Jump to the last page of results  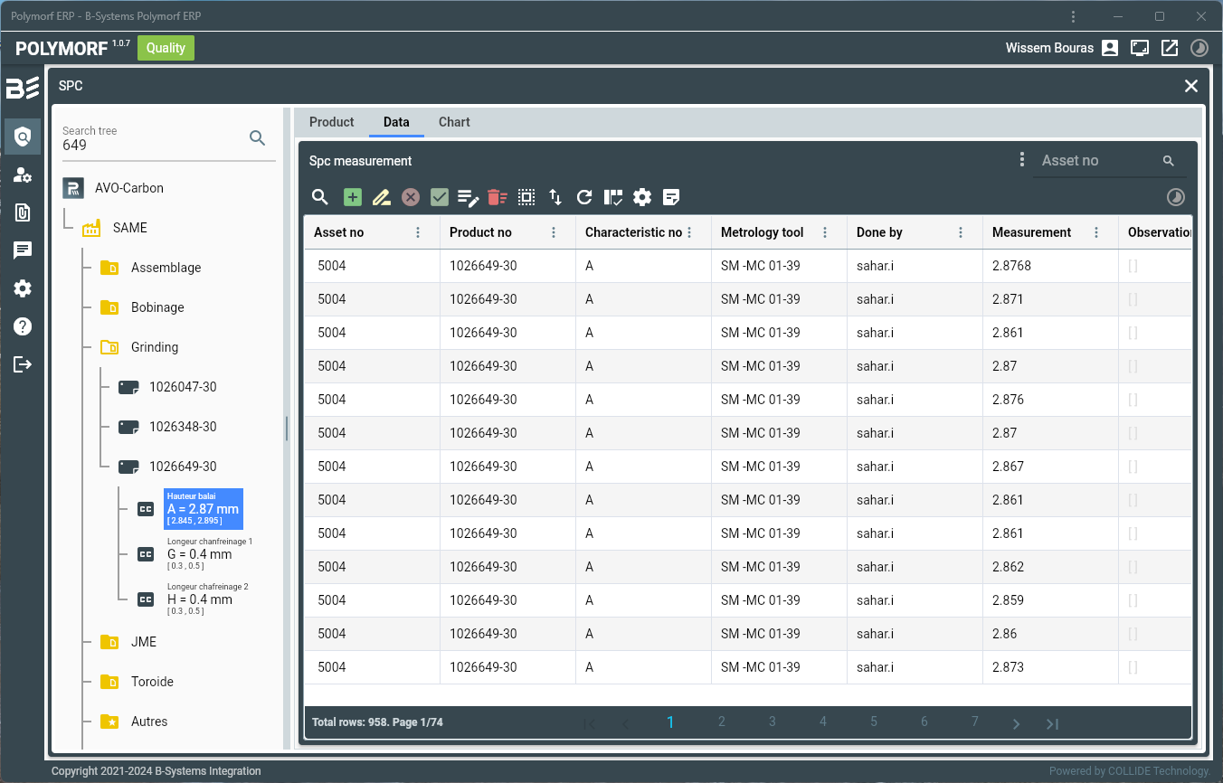coord(1052,723)
